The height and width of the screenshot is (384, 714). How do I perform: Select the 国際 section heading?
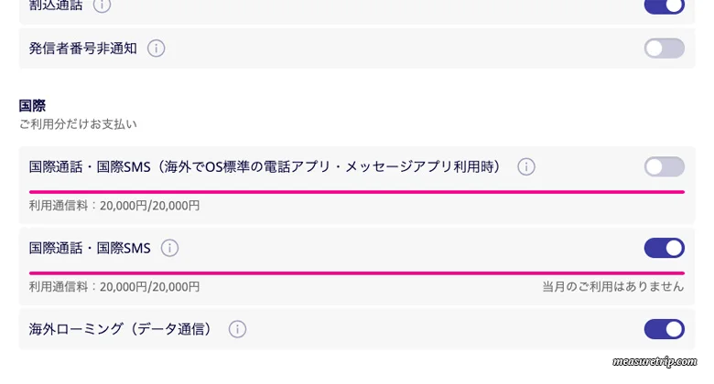tap(32, 105)
